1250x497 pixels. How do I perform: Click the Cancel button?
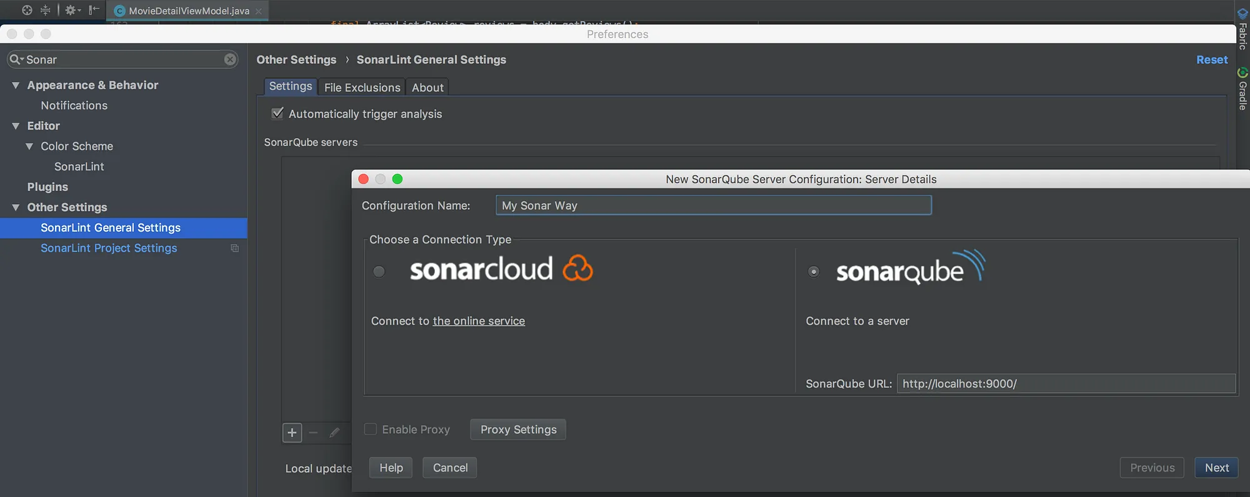tap(450, 468)
